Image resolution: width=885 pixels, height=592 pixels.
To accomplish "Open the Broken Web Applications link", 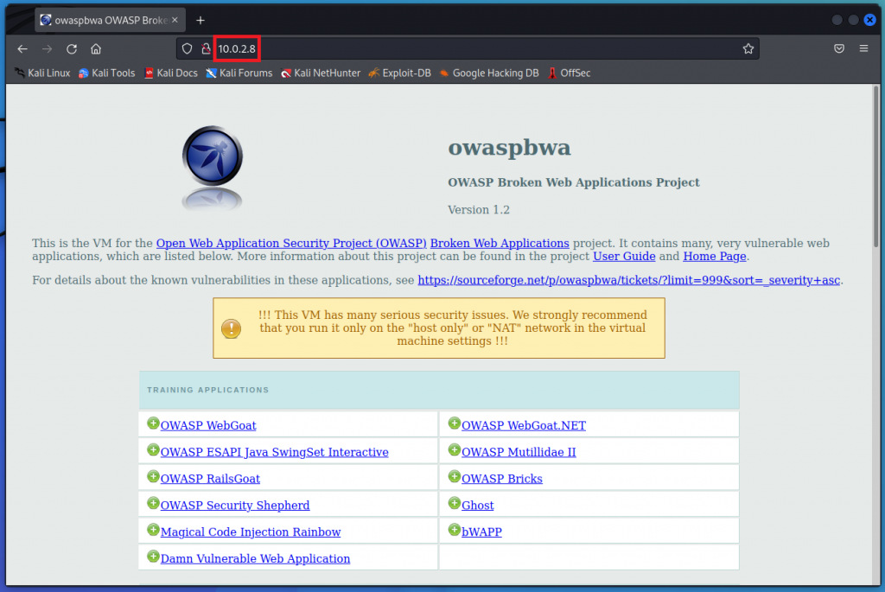I will pyautogui.click(x=500, y=243).
